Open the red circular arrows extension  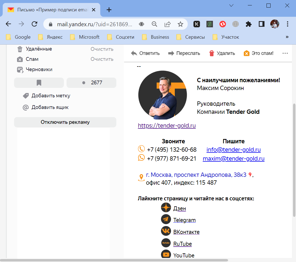click(223, 24)
